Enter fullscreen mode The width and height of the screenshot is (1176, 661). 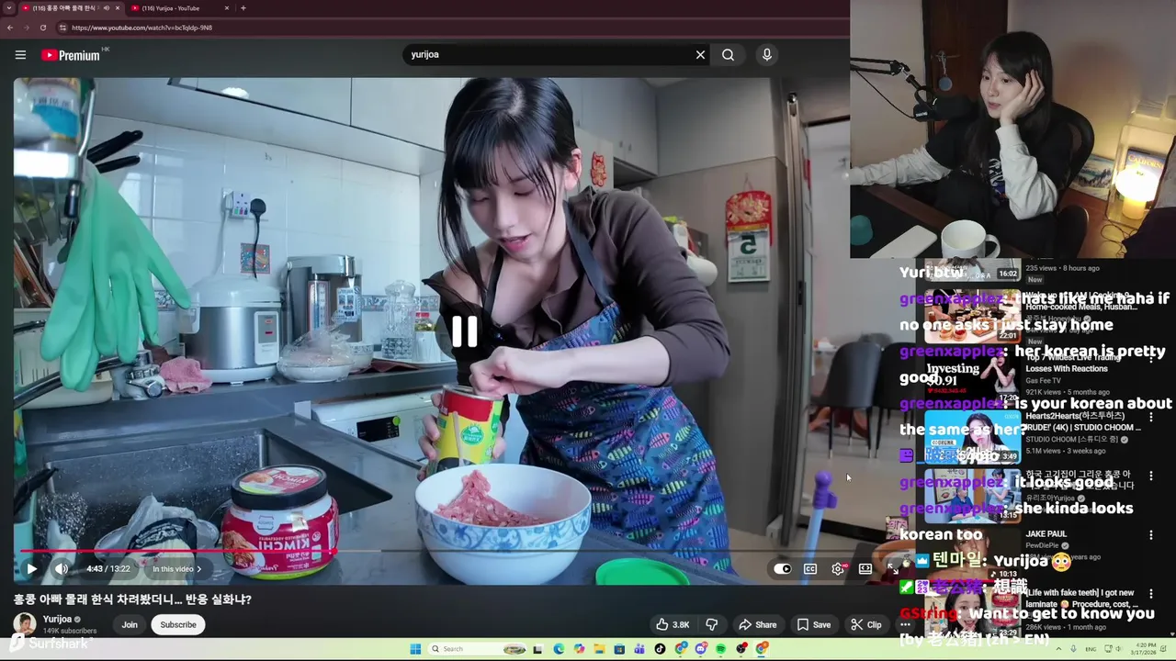(x=892, y=569)
